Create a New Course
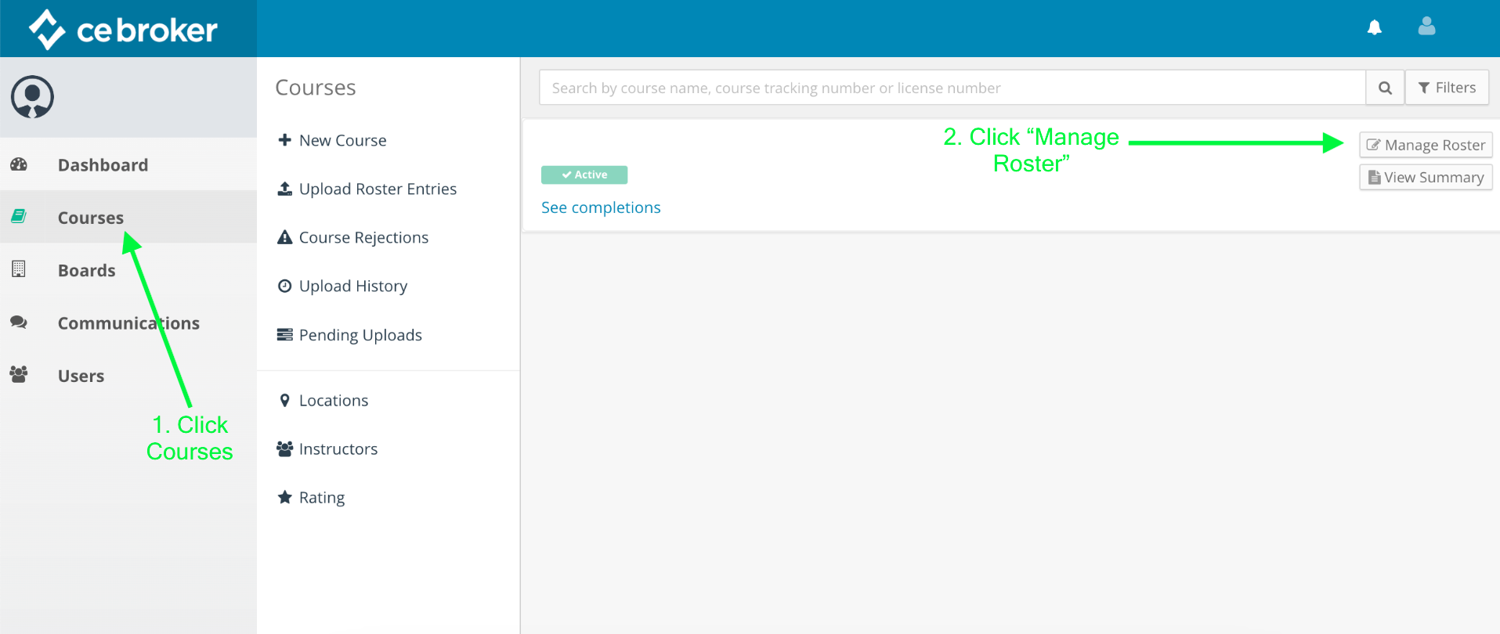Screen dimensions: 1500x634 click(342, 140)
